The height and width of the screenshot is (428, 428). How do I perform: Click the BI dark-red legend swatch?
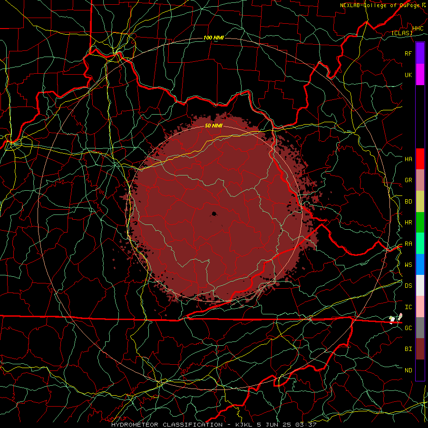click(420, 349)
